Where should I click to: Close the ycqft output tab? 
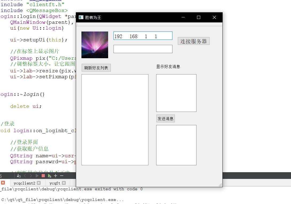pos(64,183)
